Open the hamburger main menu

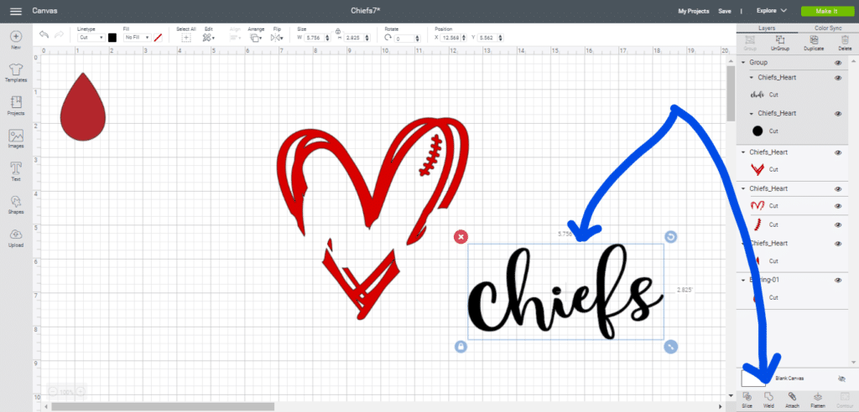pos(16,11)
